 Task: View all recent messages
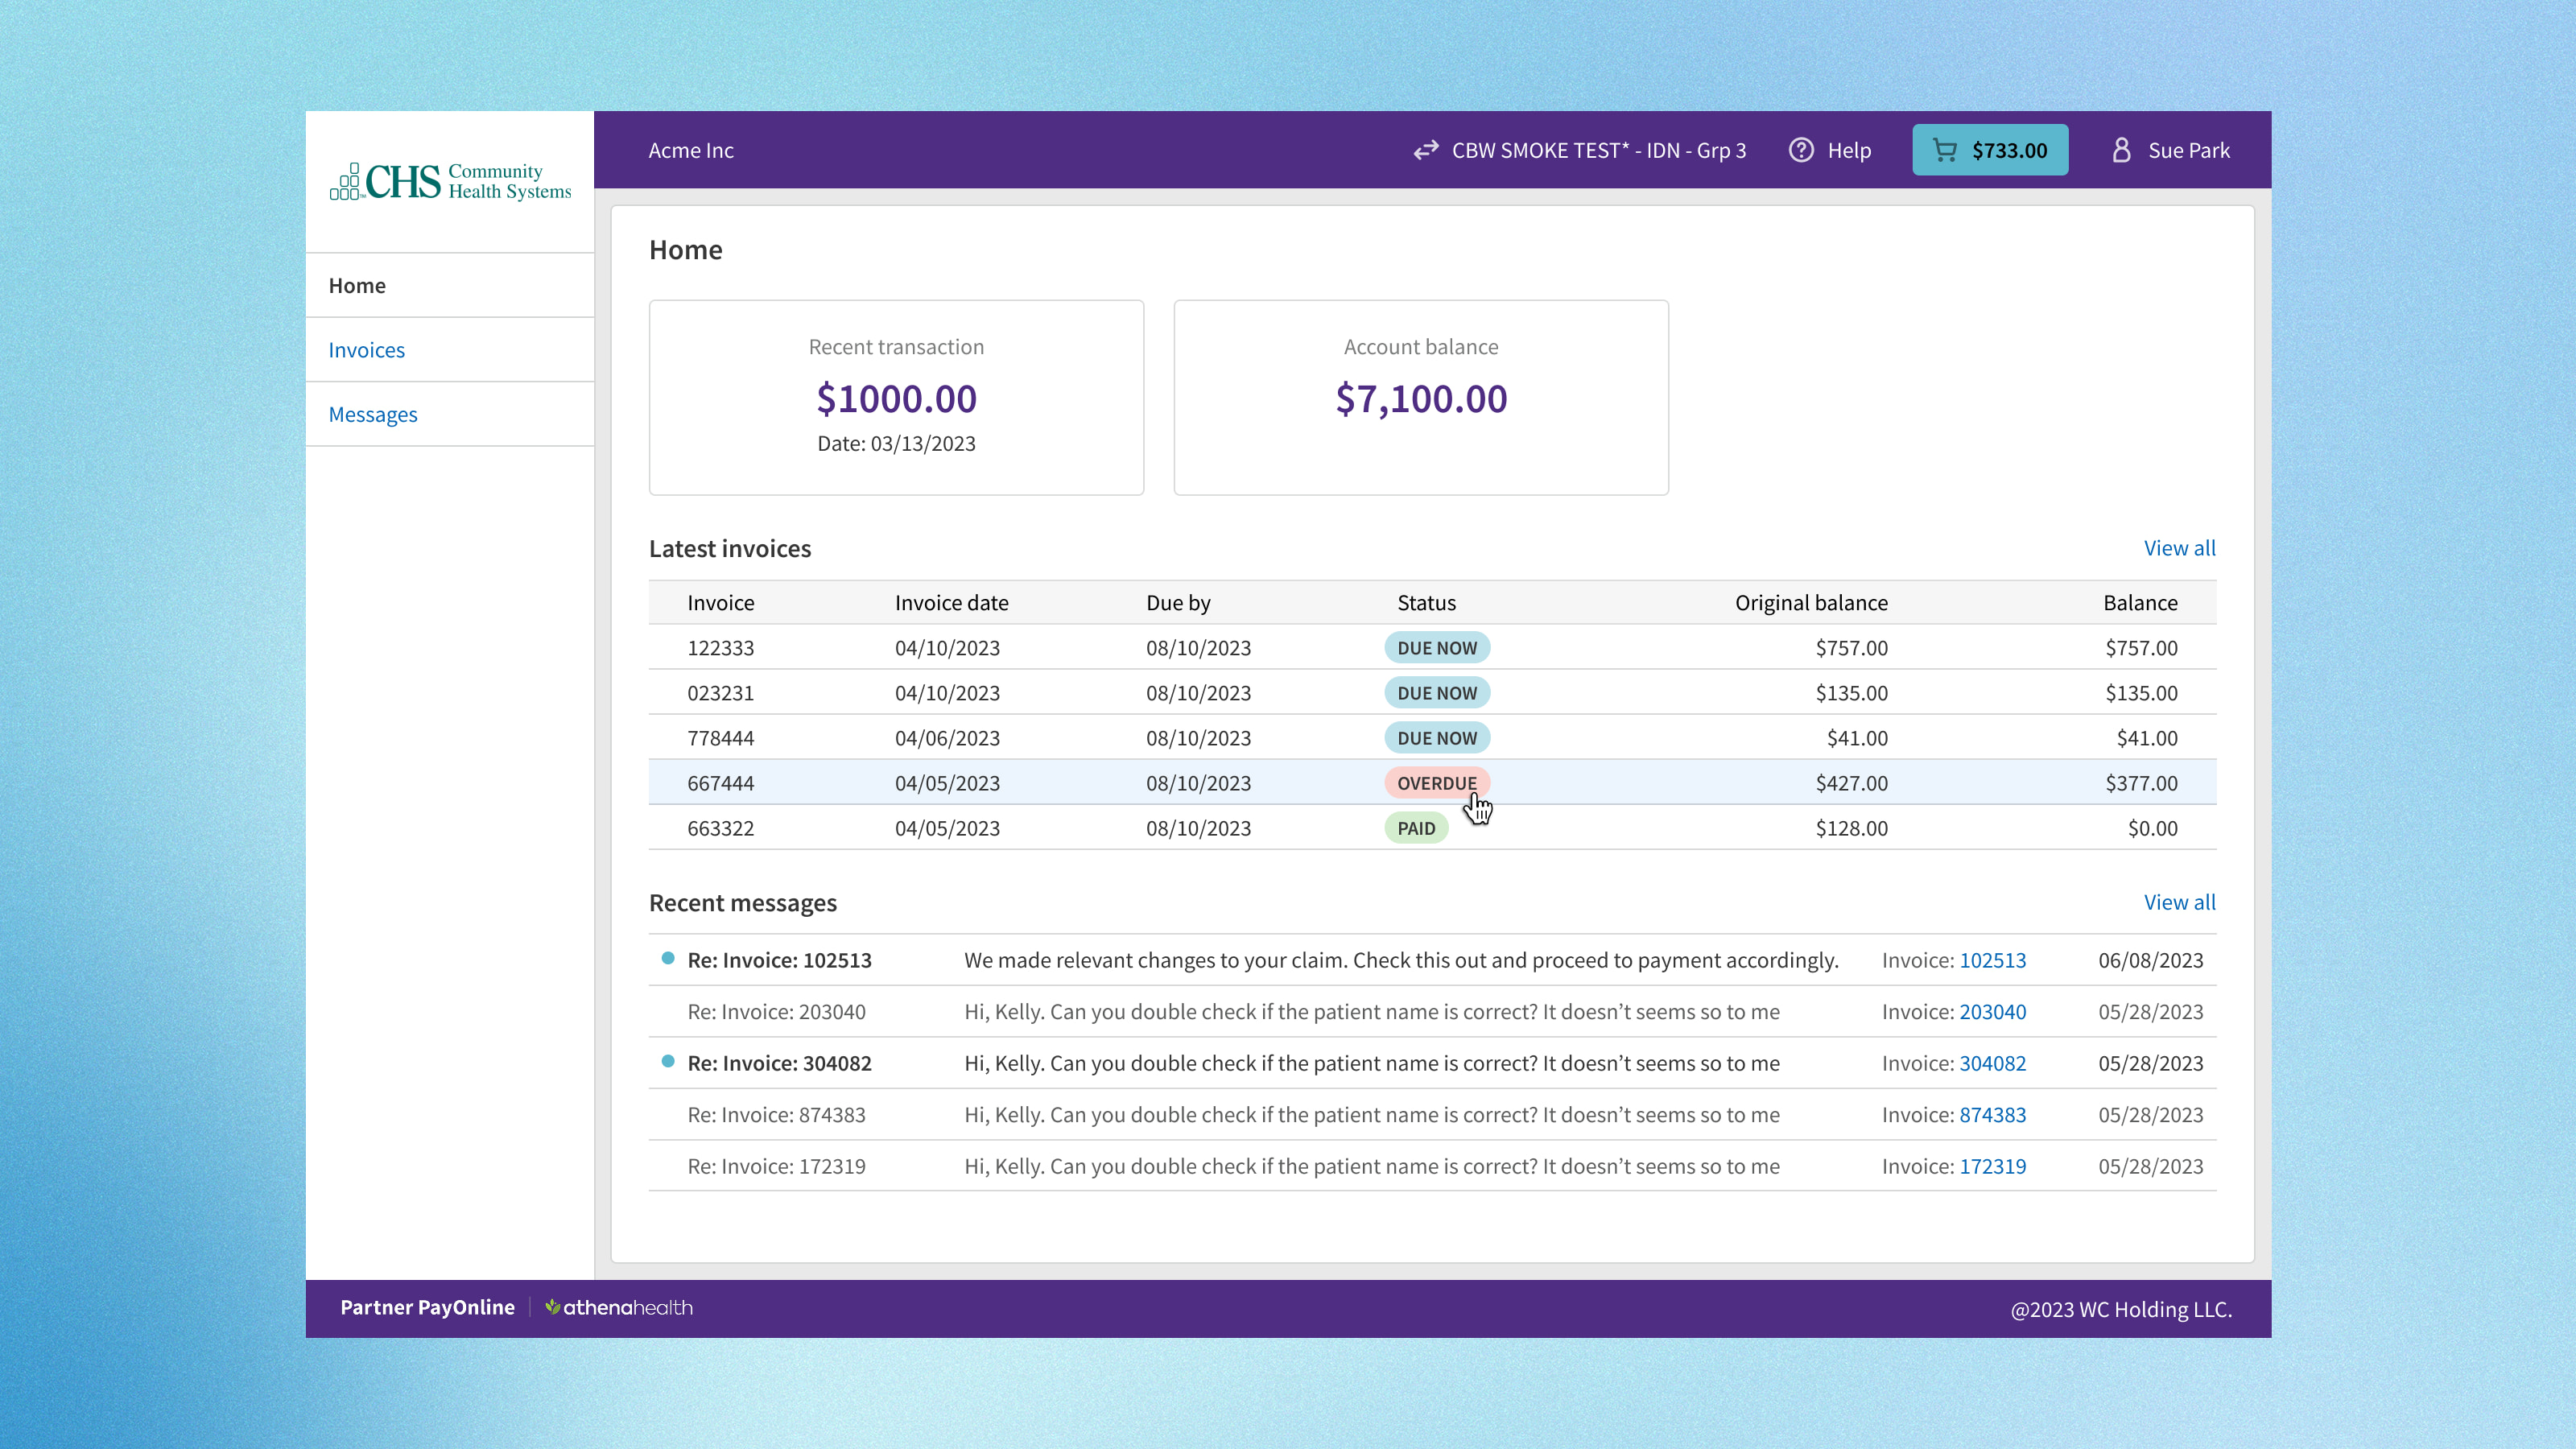[x=2179, y=902]
